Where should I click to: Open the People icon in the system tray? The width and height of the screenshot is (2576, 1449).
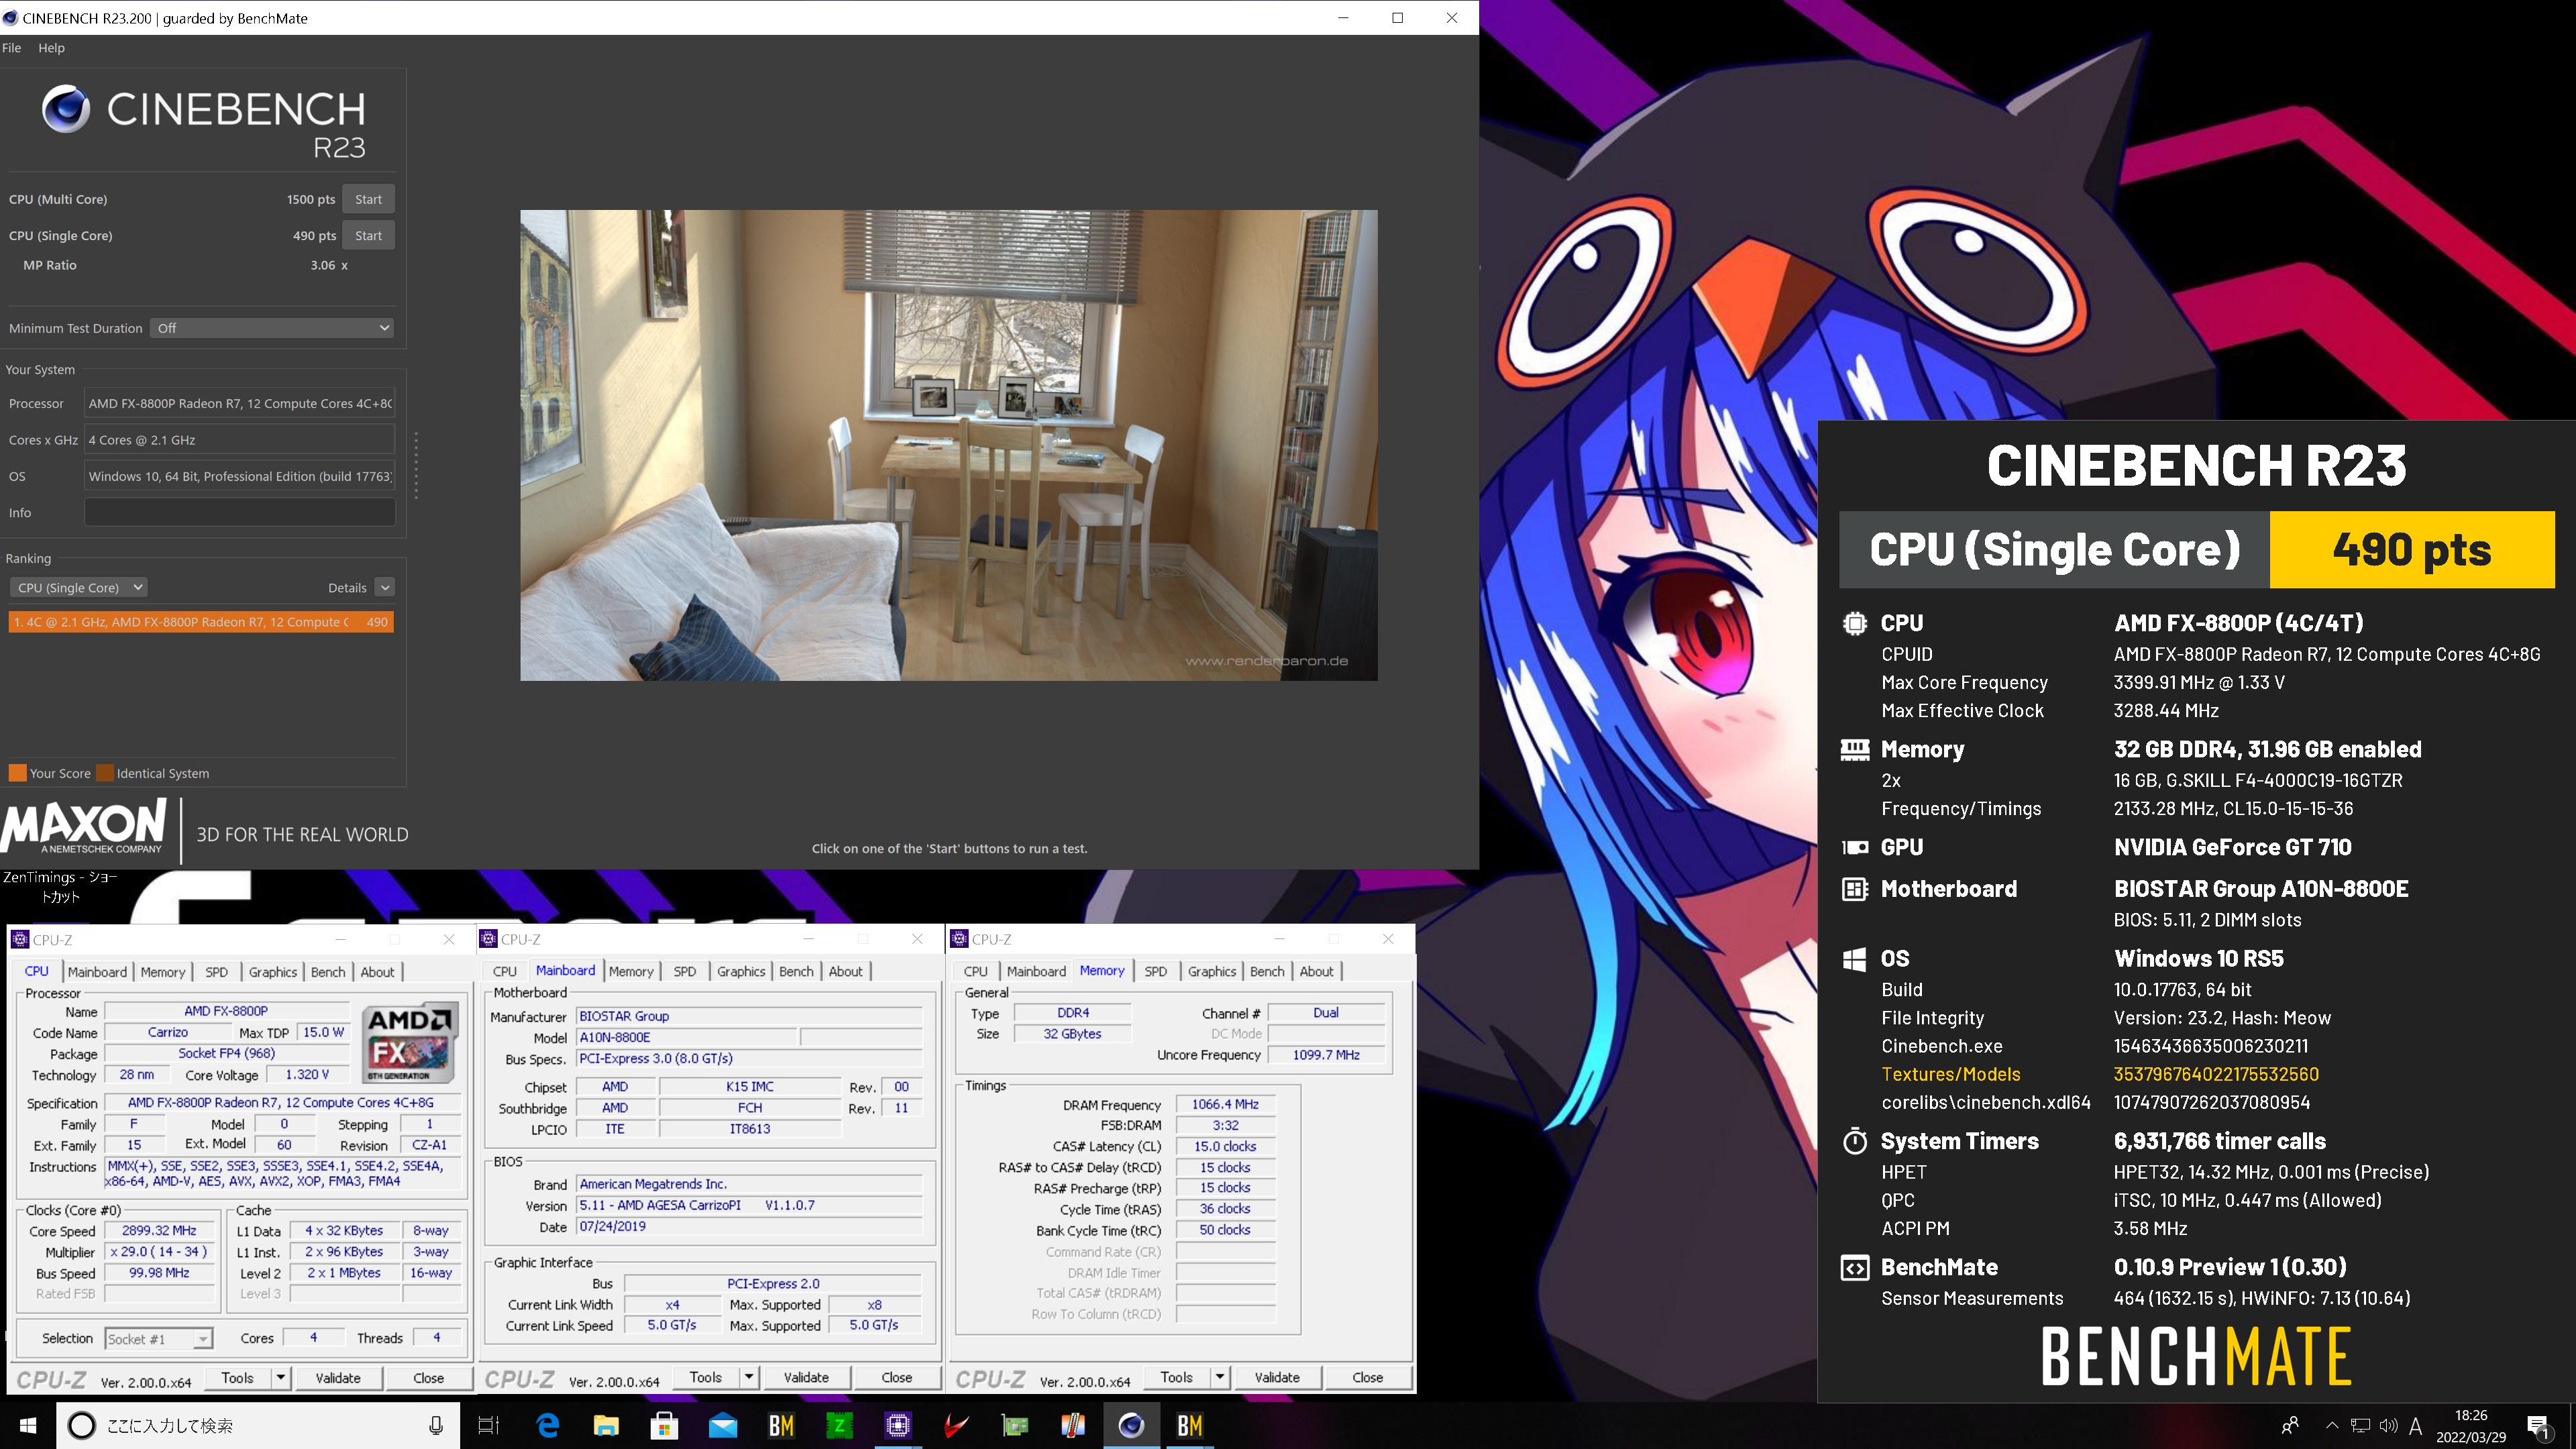pos(2289,1425)
